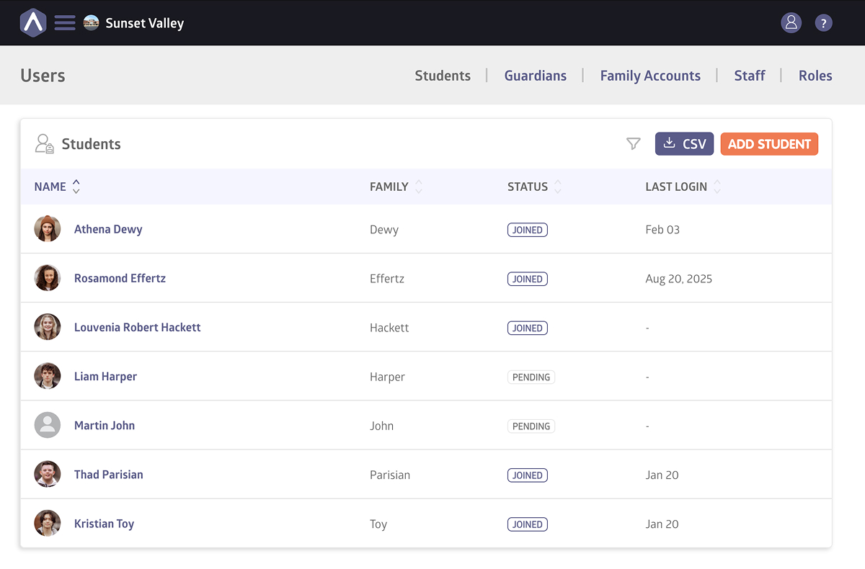The height and width of the screenshot is (569, 865).
Task: Open the help question mark icon
Action: 823,23
